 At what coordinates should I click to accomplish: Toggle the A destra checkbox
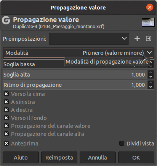point(6,110)
